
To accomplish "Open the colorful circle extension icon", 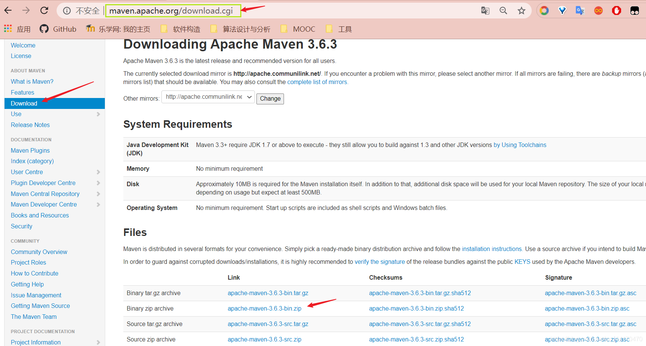I will [544, 11].
